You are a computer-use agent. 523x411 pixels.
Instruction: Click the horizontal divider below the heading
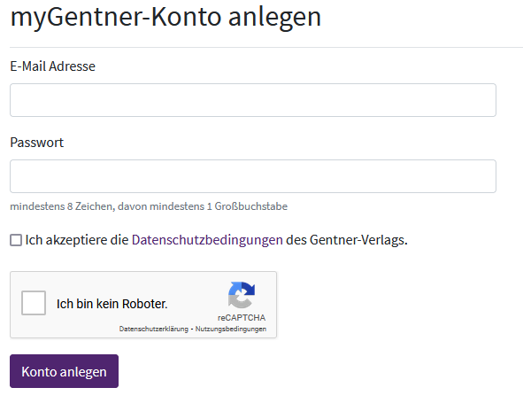click(266, 48)
